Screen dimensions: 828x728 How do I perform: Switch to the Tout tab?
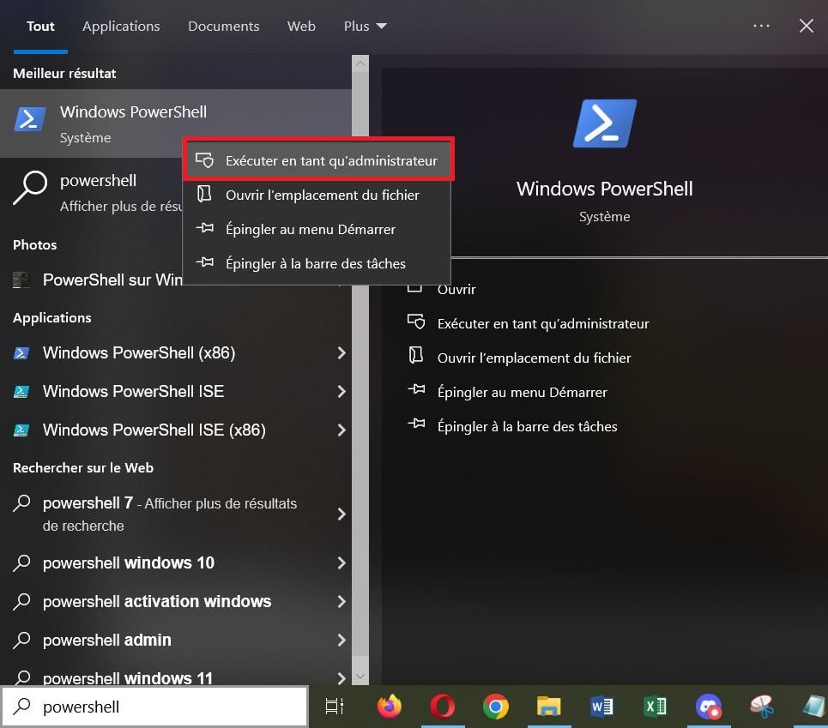click(40, 27)
